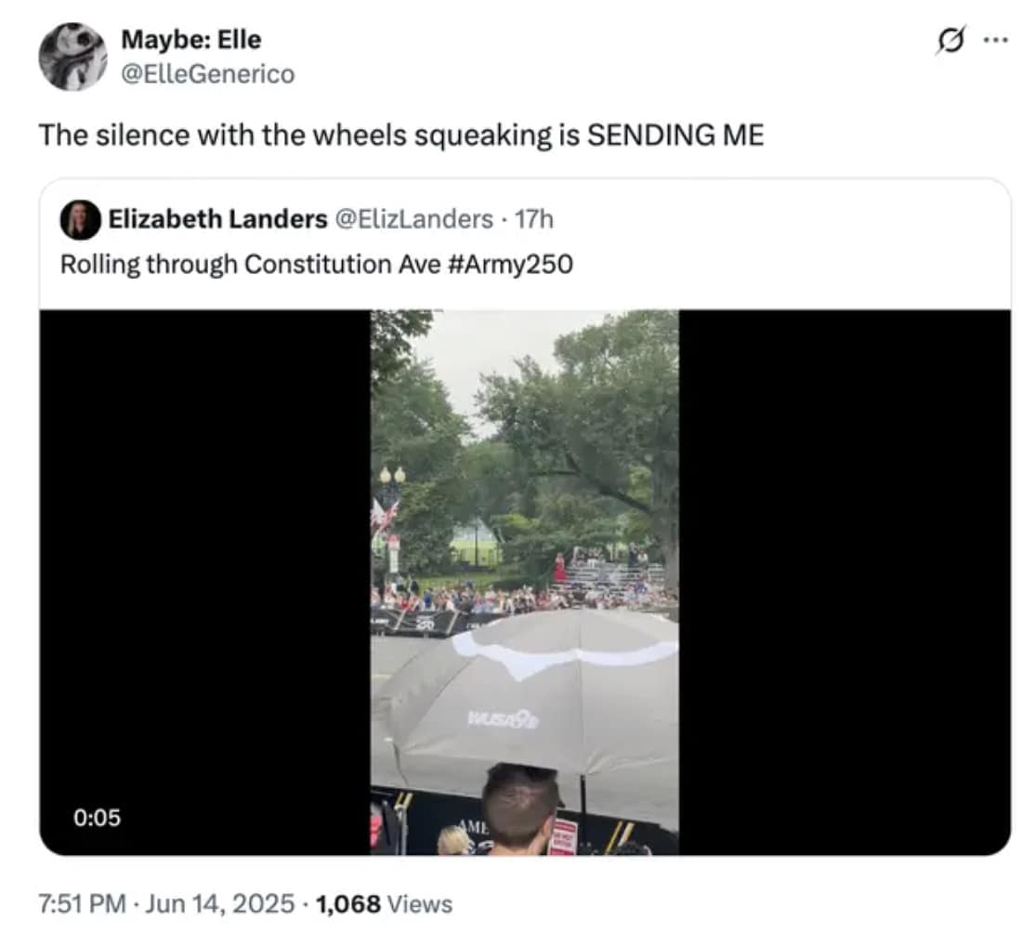Visit the @ElleGenerico handle
The height and width of the screenshot is (933, 1035).
tap(207, 73)
